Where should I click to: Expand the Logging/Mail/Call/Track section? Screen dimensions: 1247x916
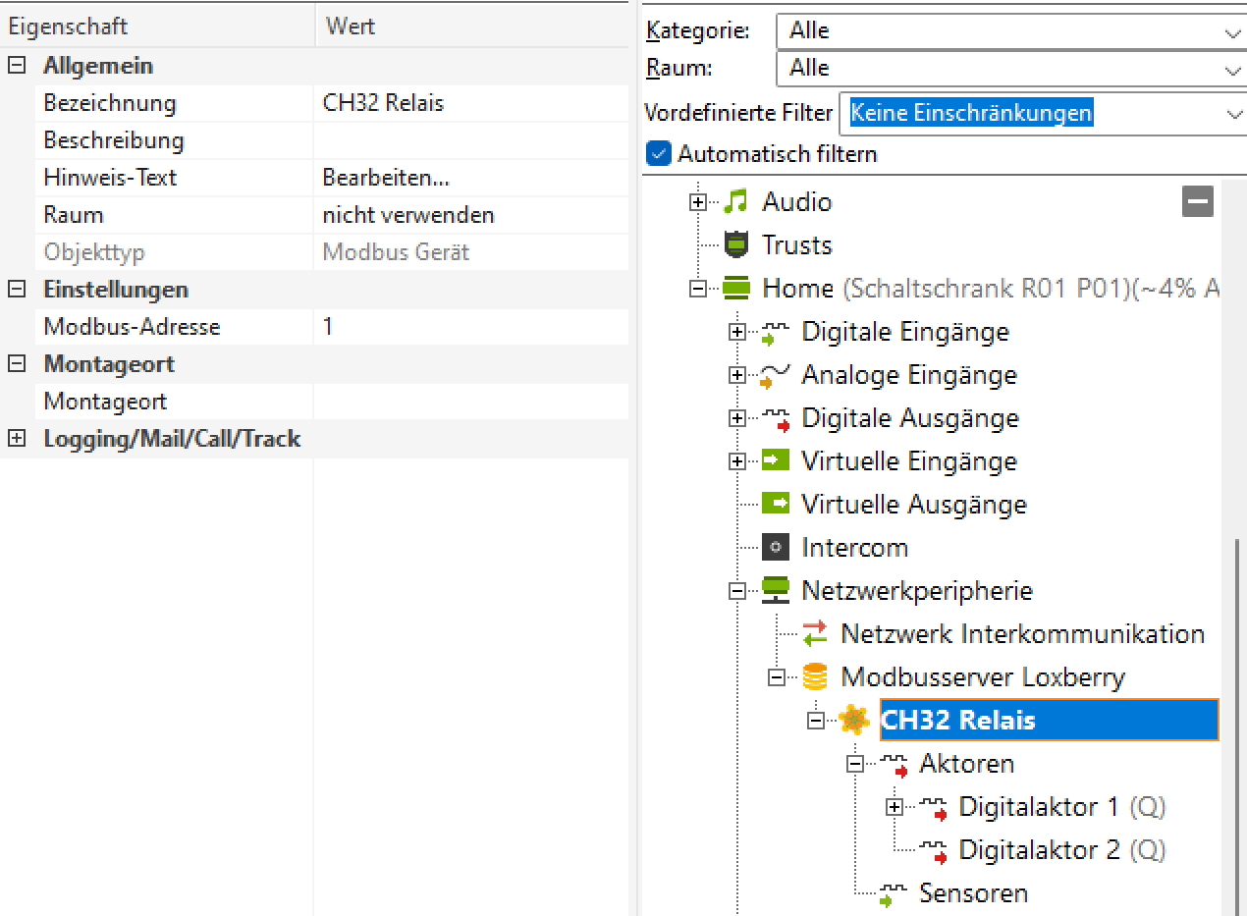point(17,439)
